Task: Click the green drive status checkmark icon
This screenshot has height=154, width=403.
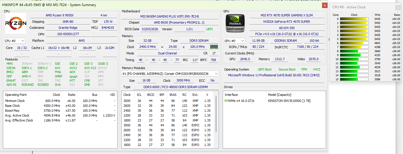Action: [226, 101]
